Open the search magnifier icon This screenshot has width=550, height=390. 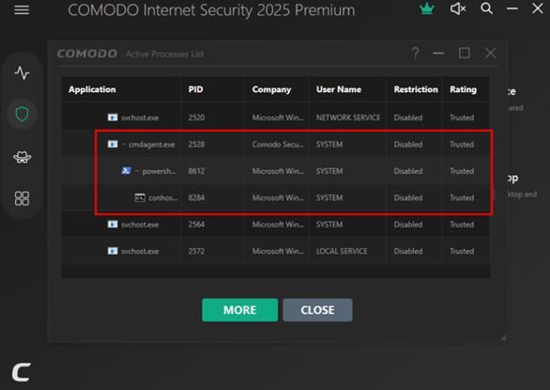486,8
